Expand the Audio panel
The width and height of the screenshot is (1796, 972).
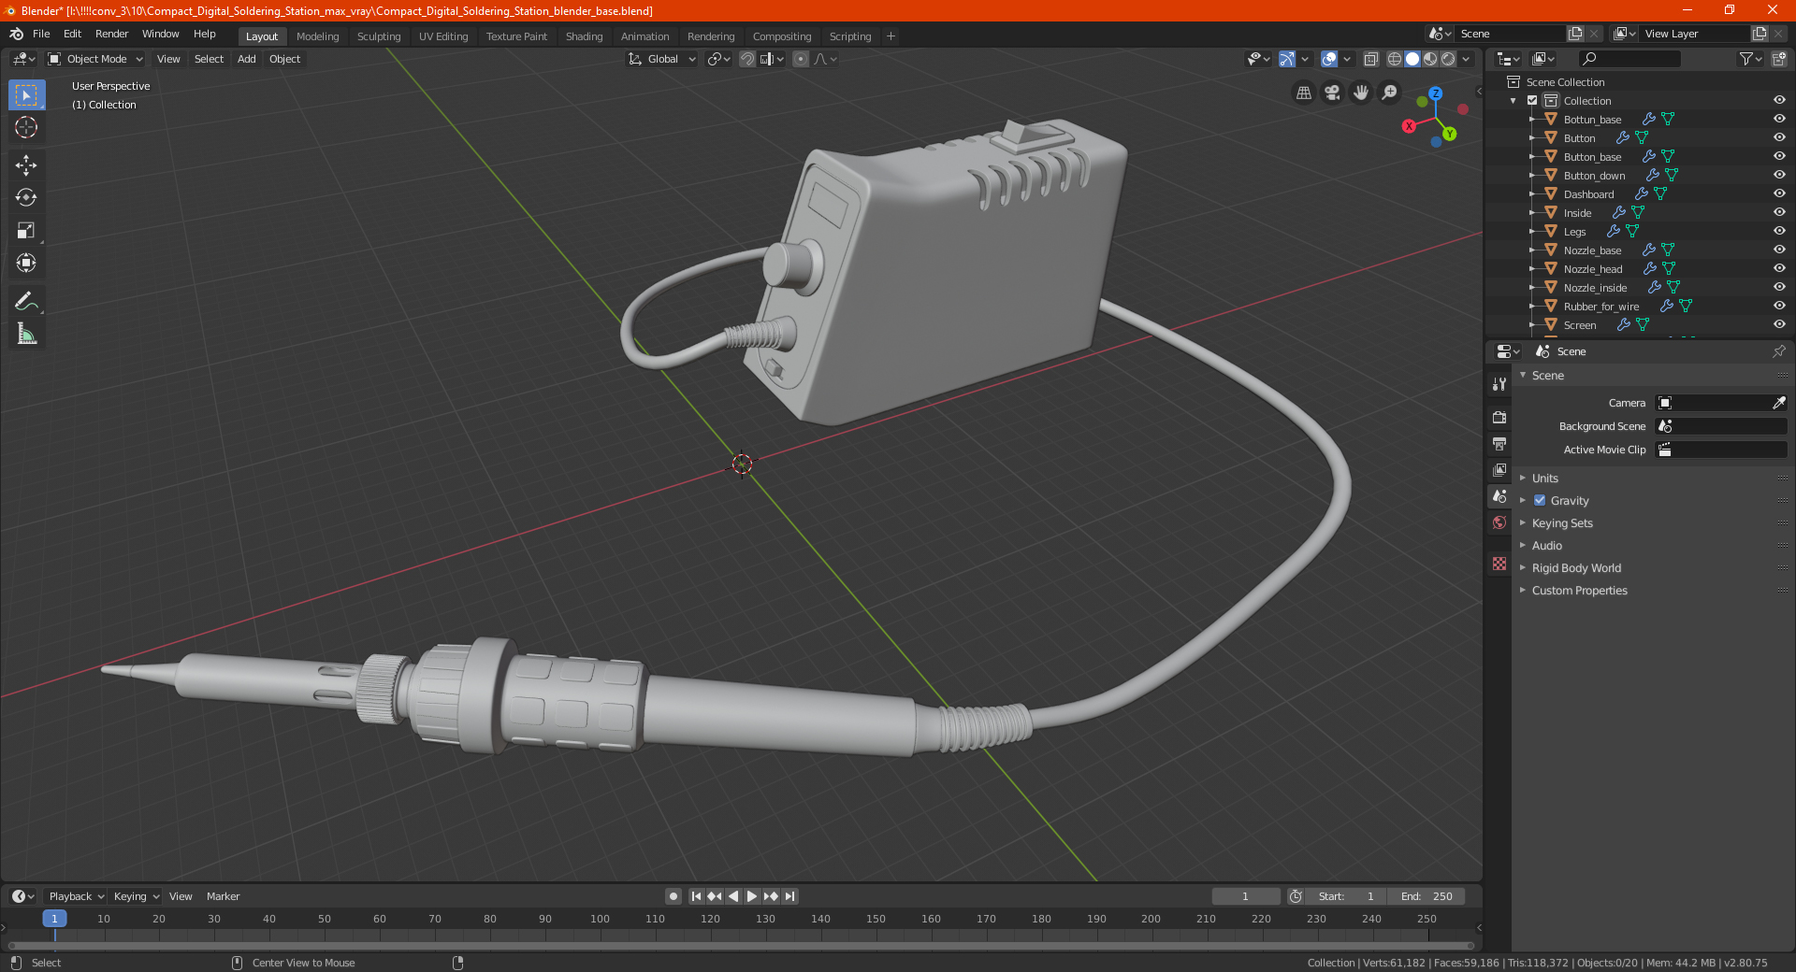click(x=1546, y=546)
